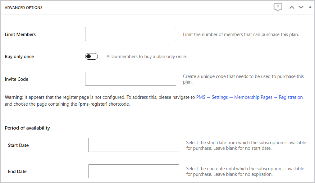
Task: Open the Start Date field to pick a date
Action: point(134,145)
